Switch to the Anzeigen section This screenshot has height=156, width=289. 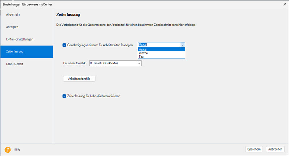tap(27, 27)
